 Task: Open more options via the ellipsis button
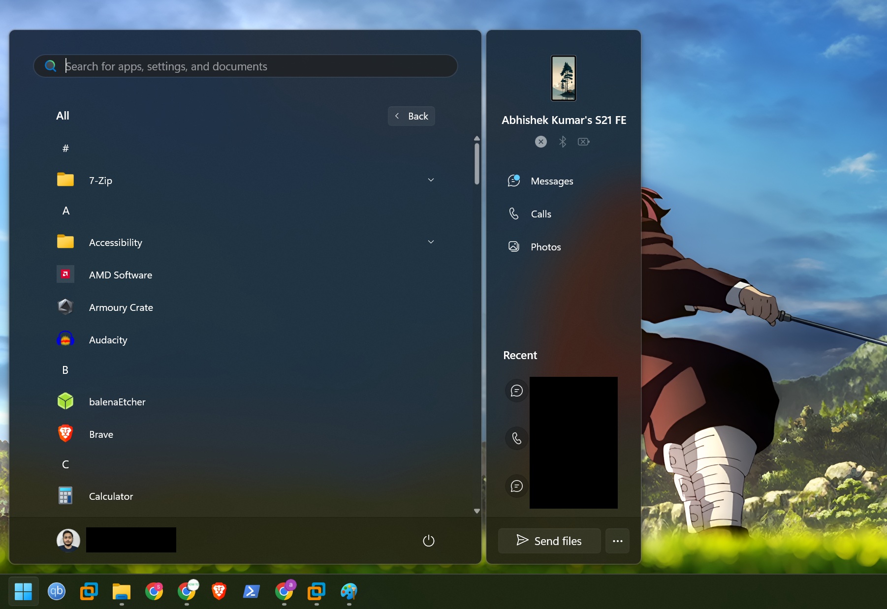tap(617, 541)
